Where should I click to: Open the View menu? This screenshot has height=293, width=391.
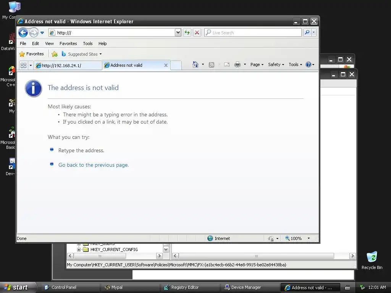tap(49, 43)
